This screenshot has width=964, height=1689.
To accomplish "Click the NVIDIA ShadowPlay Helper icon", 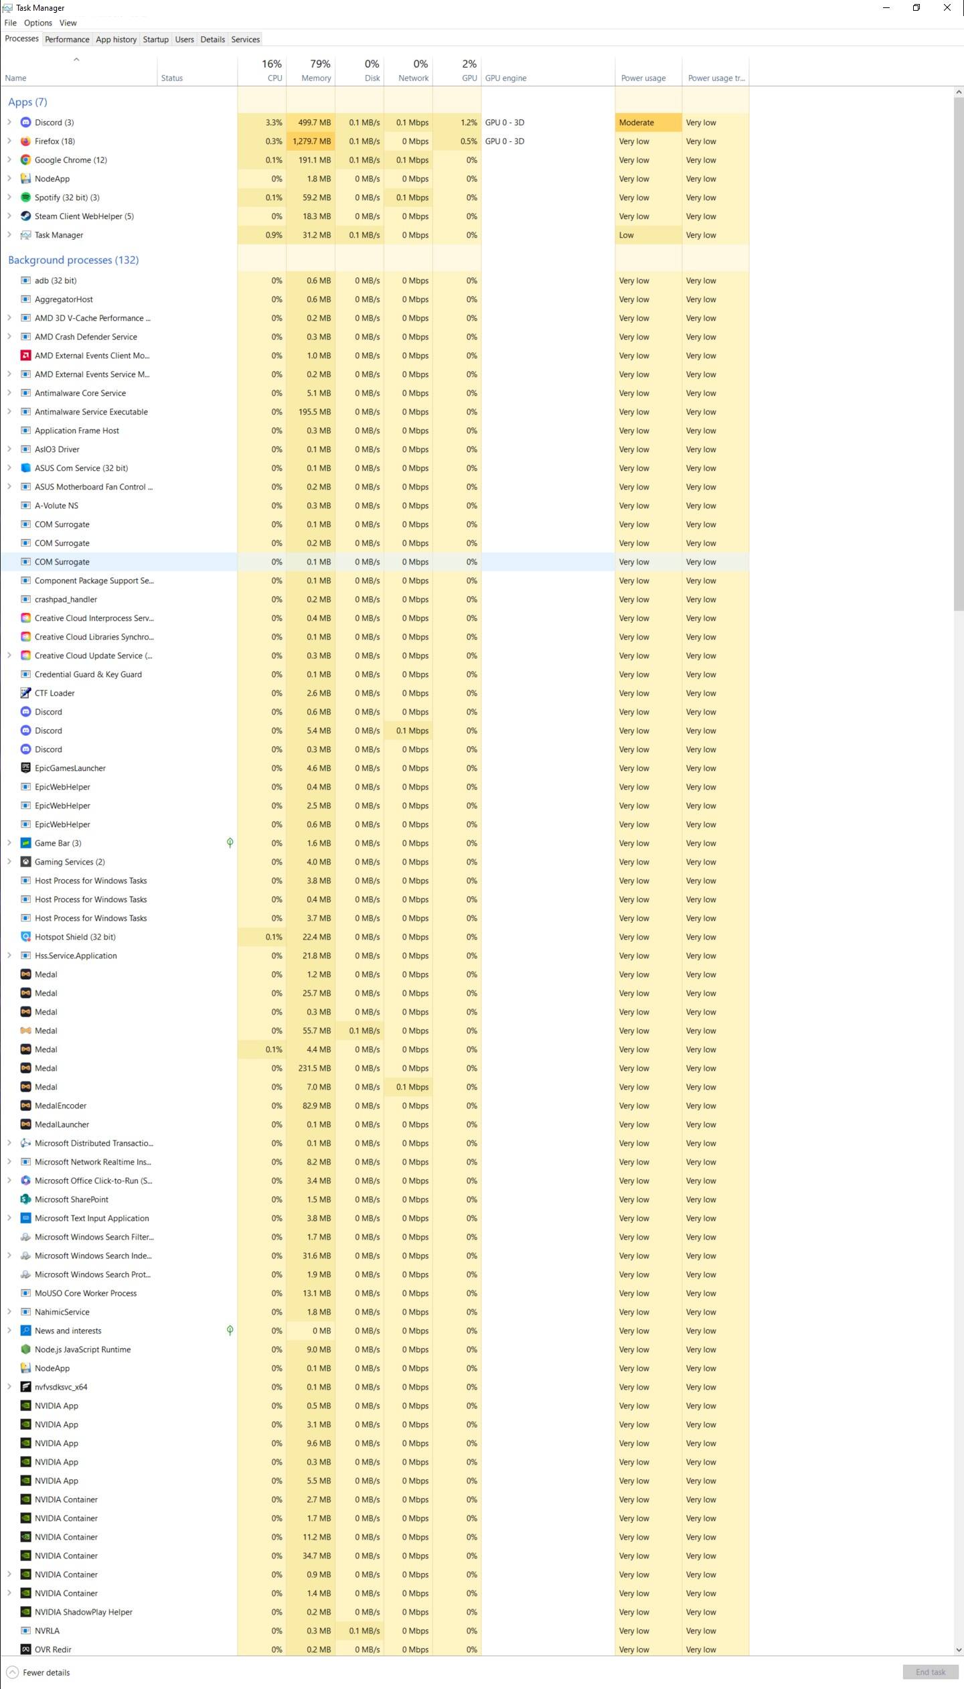I will pyautogui.click(x=25, y=1612).
